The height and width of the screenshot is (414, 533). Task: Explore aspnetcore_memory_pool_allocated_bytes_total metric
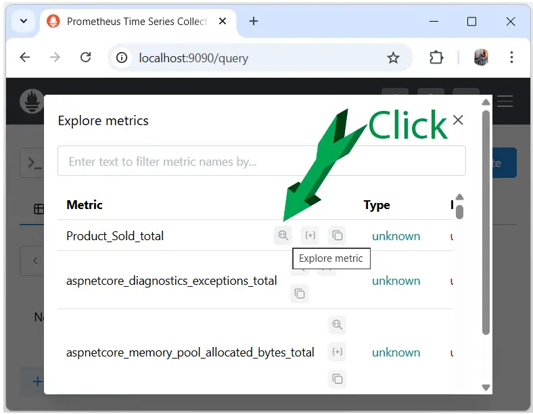[x=338, y=325]
